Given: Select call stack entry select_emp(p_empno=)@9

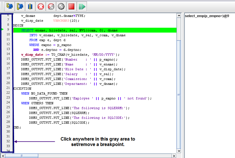Looking at the screenshot, I should (207, 16).
